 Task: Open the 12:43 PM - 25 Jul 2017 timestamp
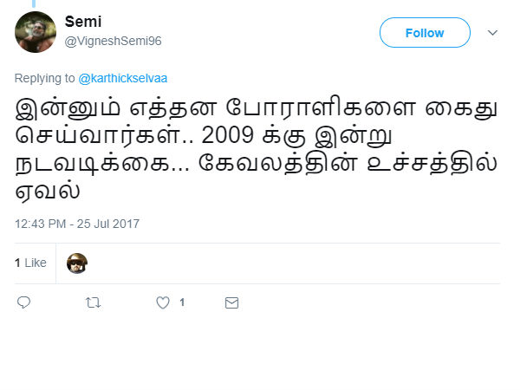point(77,224)
